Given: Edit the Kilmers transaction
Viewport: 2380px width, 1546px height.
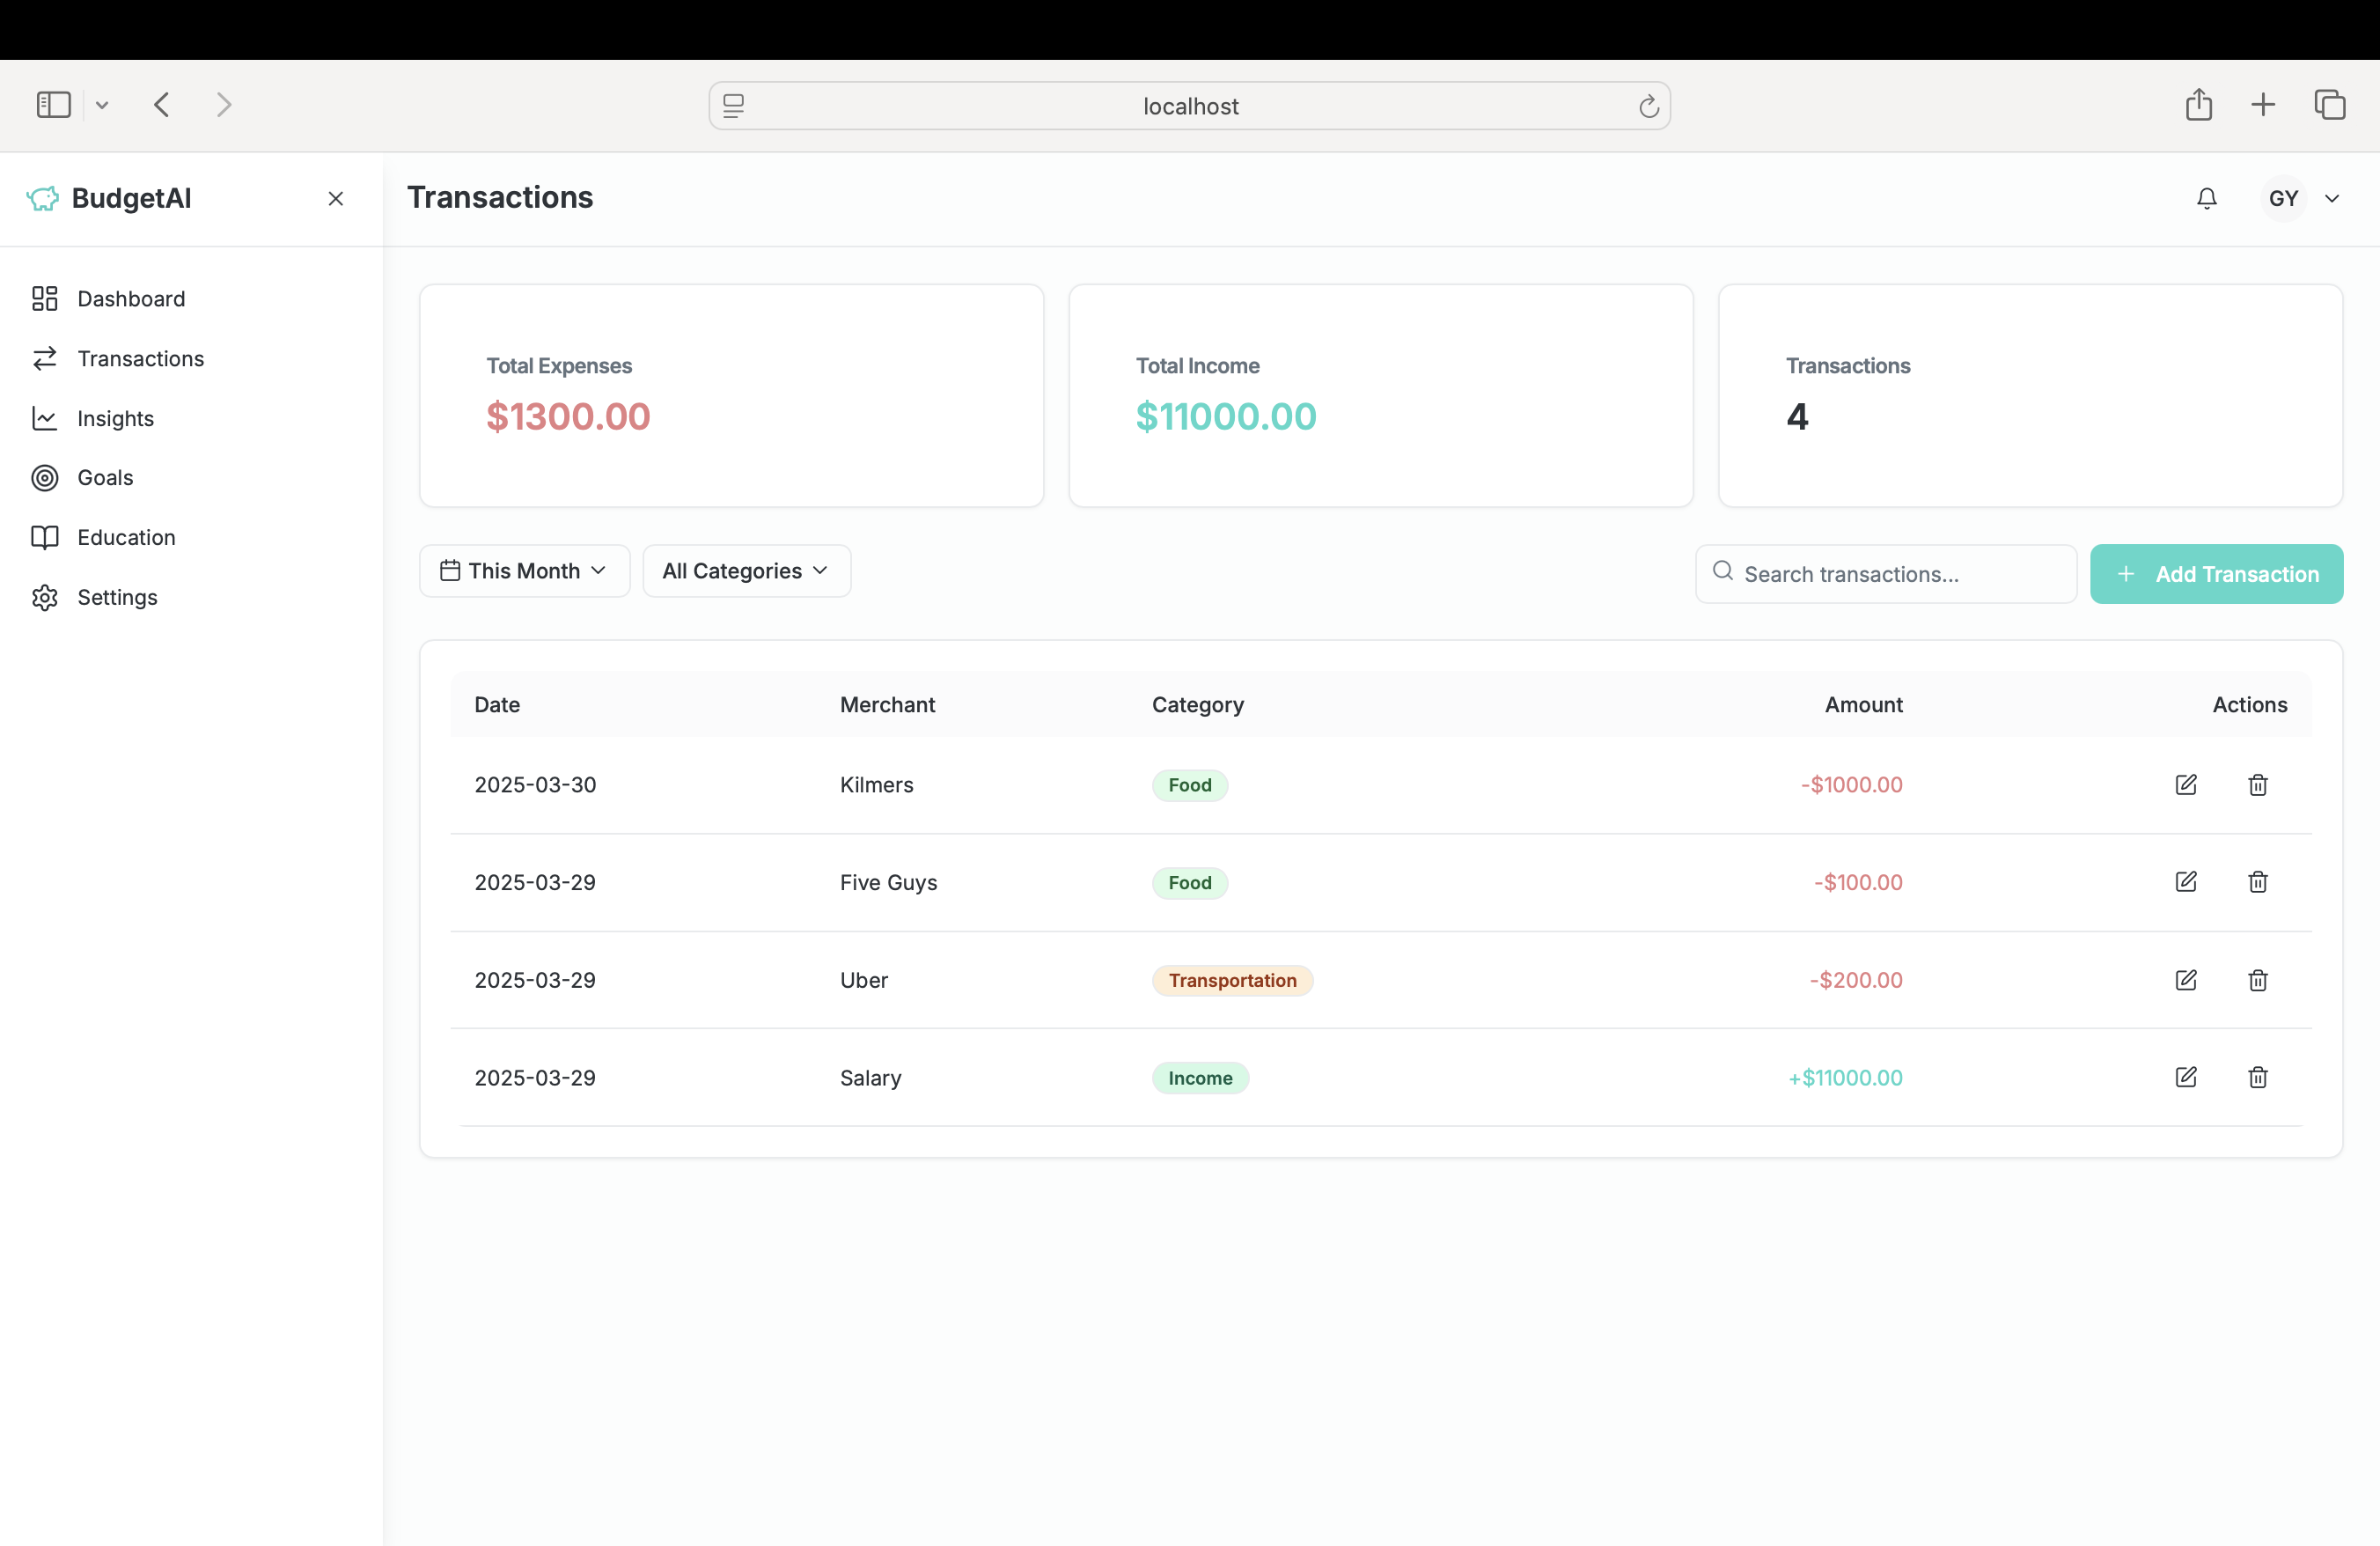Looking at the screenshot, I should click(x=2185, y=785).
